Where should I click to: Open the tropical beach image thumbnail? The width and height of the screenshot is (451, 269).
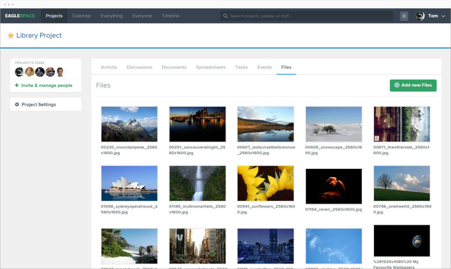[130, 246]
